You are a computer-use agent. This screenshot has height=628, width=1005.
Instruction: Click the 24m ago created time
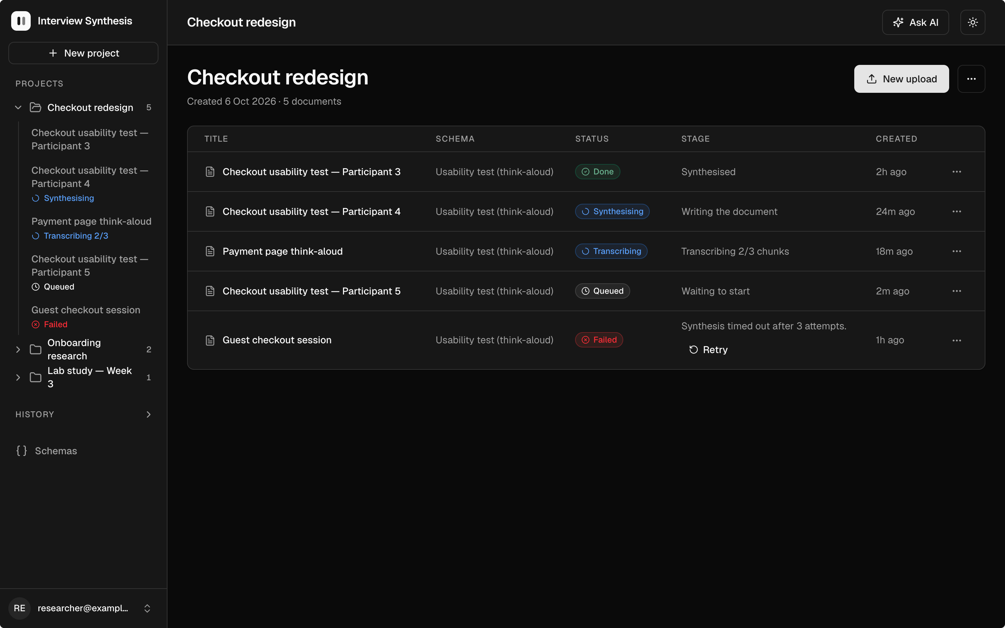click(895, 211)
